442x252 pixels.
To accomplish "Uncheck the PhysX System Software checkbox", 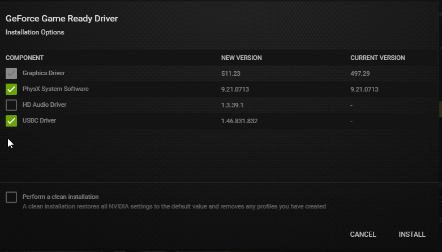I will click(11, 89).
